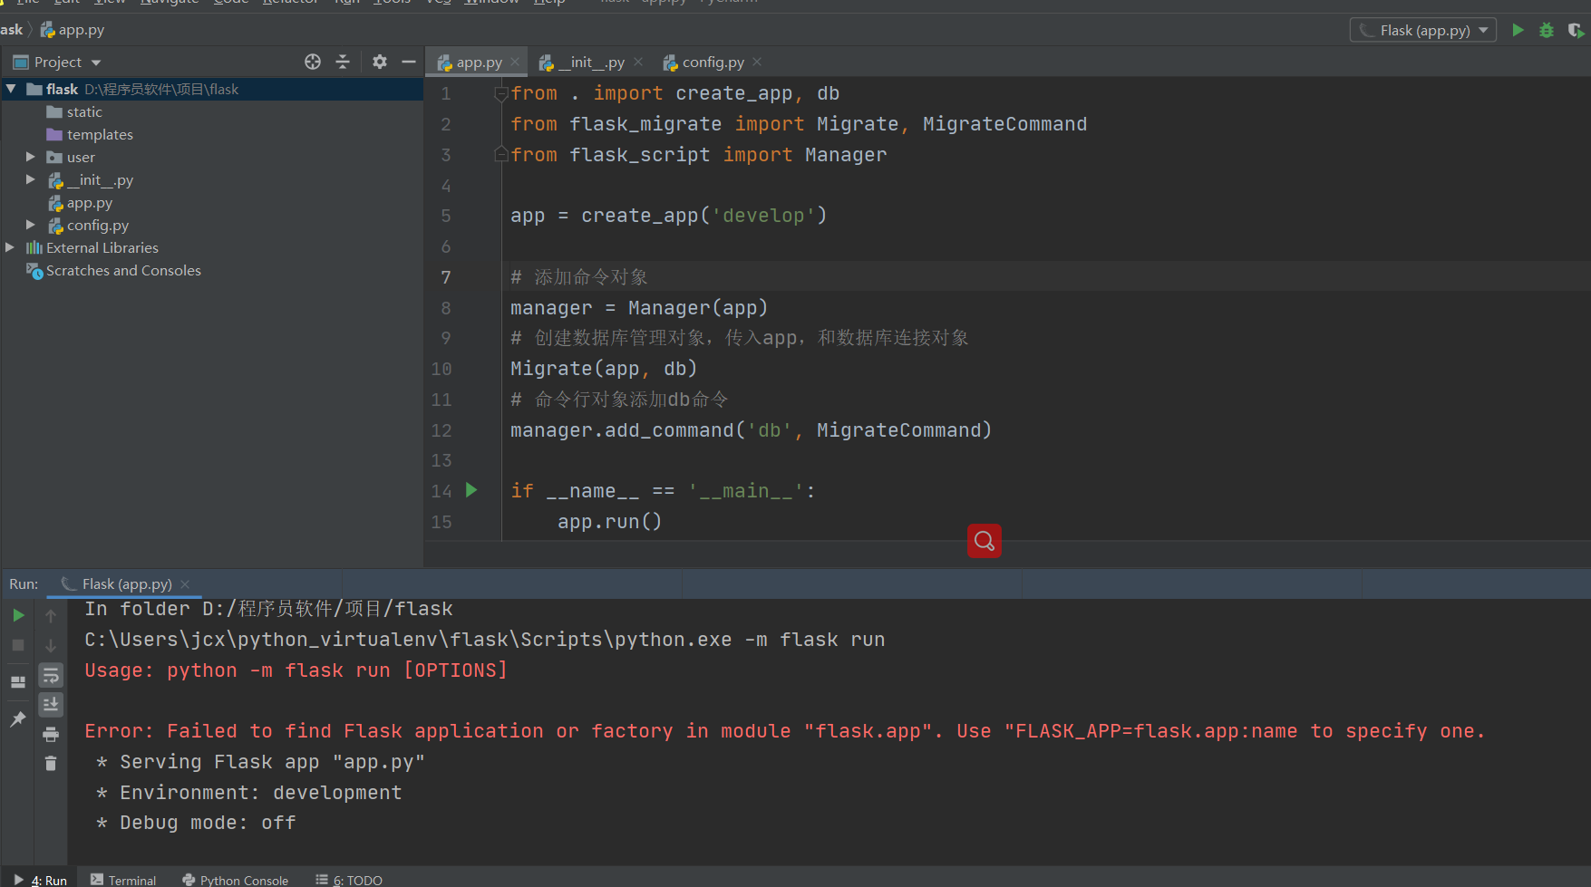The width and height of the screenshot is (1591, 887).
Task: Open the 4: Run tool window button
Action: 41,879
